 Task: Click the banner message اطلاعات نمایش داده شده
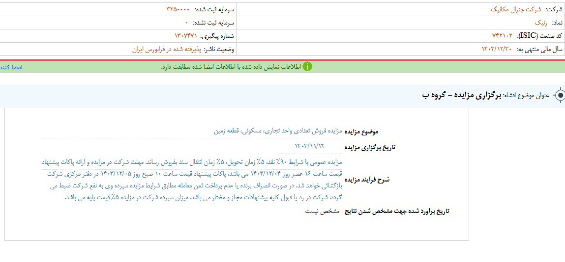tap(231, 67)
